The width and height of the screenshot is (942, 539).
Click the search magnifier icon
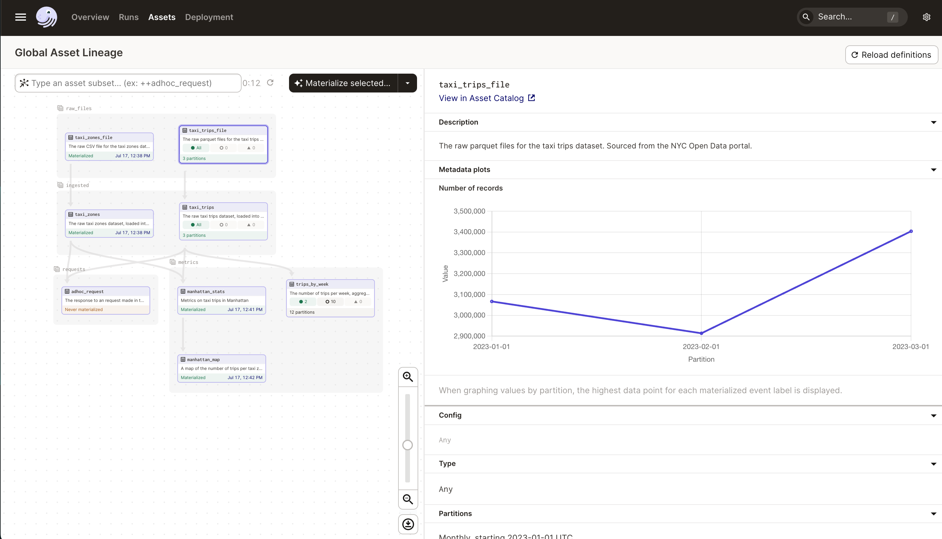pos(806,17)
